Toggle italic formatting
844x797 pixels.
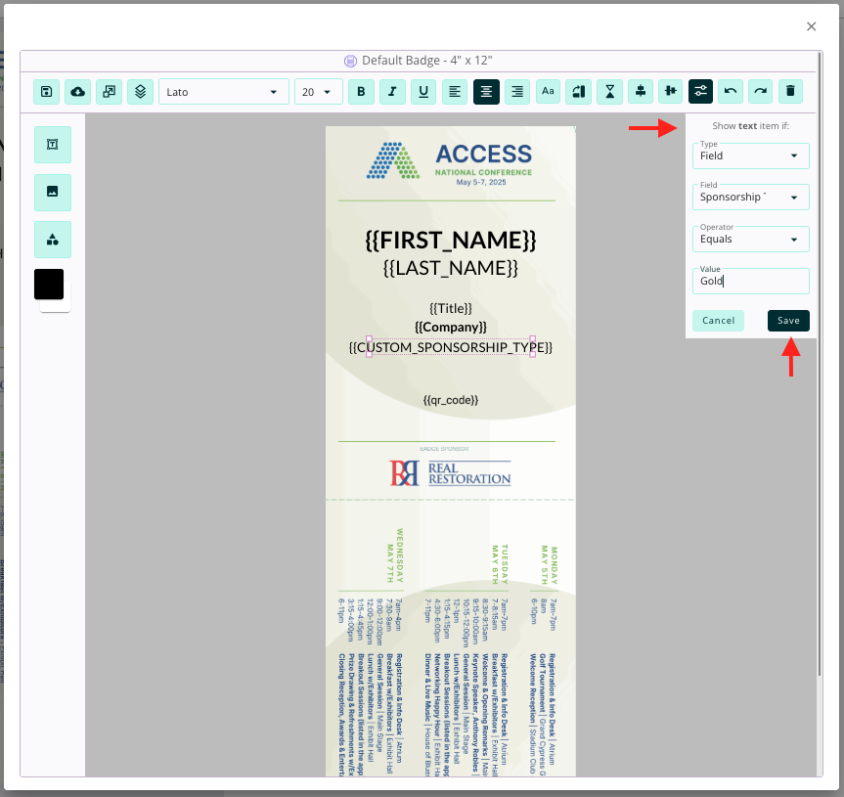[x=392, y=92]
